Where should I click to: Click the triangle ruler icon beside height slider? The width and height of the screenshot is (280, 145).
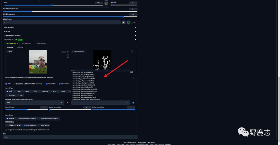click(106, 4)
